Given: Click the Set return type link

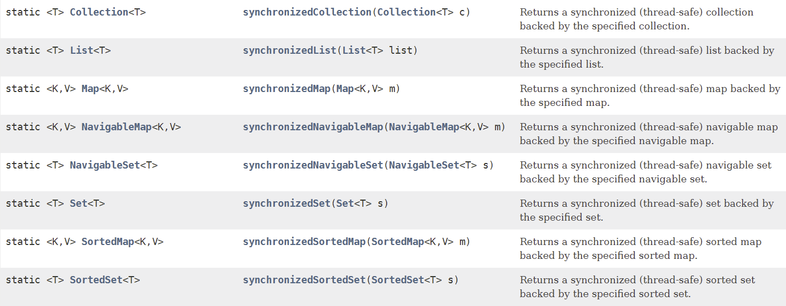Looking at the screenshot, I should click(78, 203).
